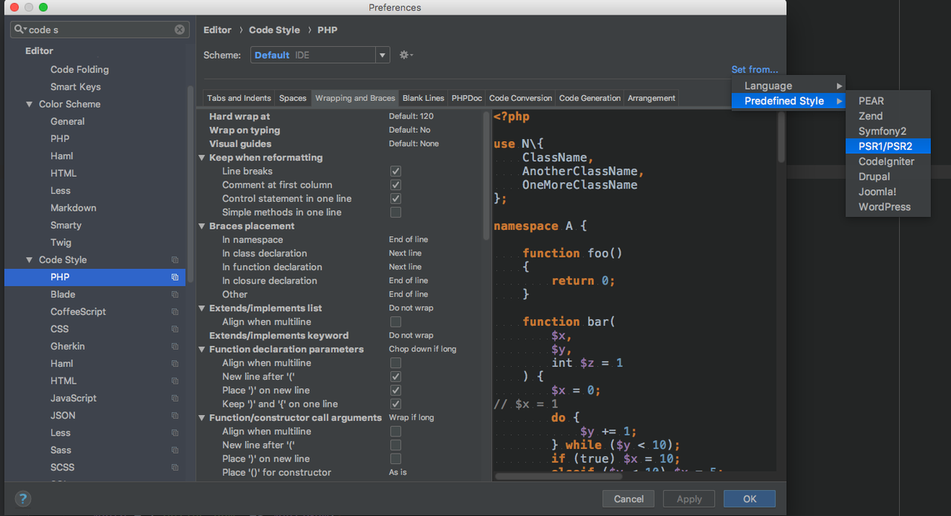
Task: Click the copy icon beside CoffeeScript
Action: (x=175, y=312)
